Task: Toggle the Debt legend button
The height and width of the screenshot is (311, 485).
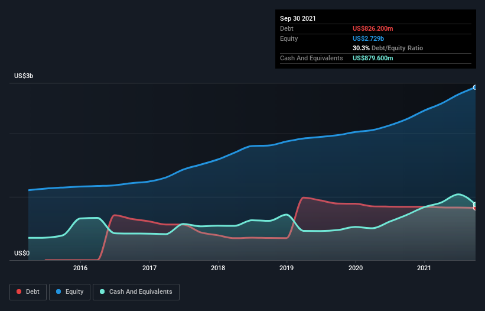Action: point(28,292)
